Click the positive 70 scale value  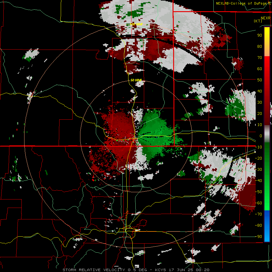[260, 58]
